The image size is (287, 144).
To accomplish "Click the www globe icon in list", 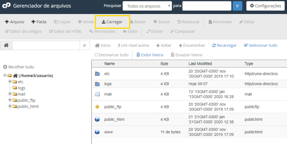I will pyautogui.click(x=97, y=132).
